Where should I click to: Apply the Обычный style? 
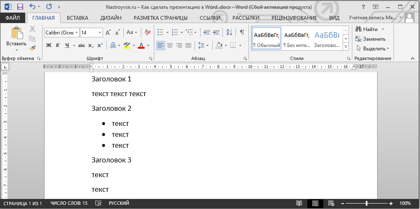click(267, 39)
